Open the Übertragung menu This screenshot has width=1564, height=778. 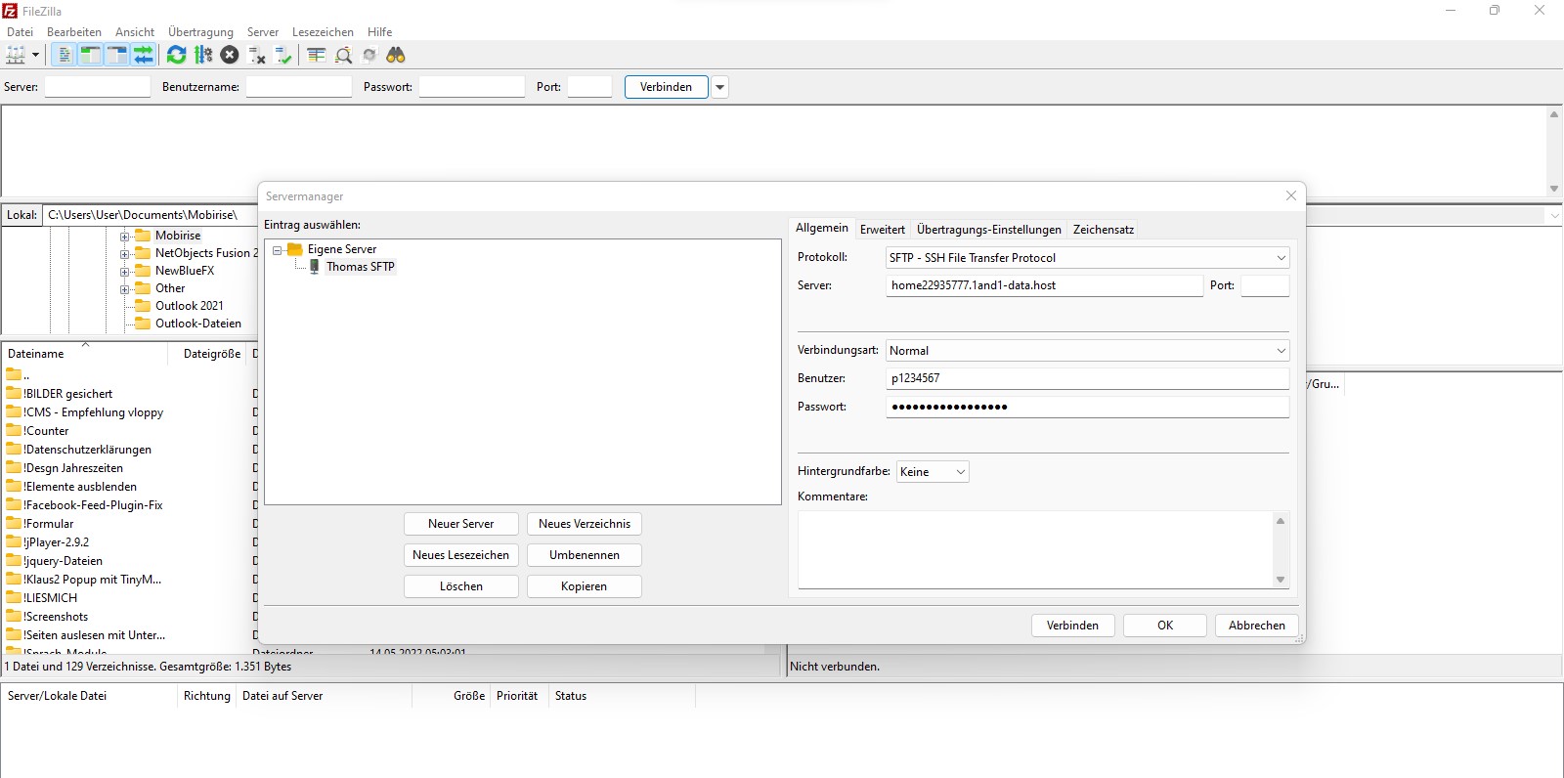pos(200,32)
